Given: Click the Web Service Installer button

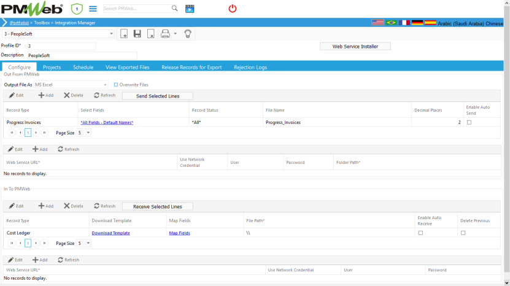Looking at the screenshot, I should click(355, 46).
